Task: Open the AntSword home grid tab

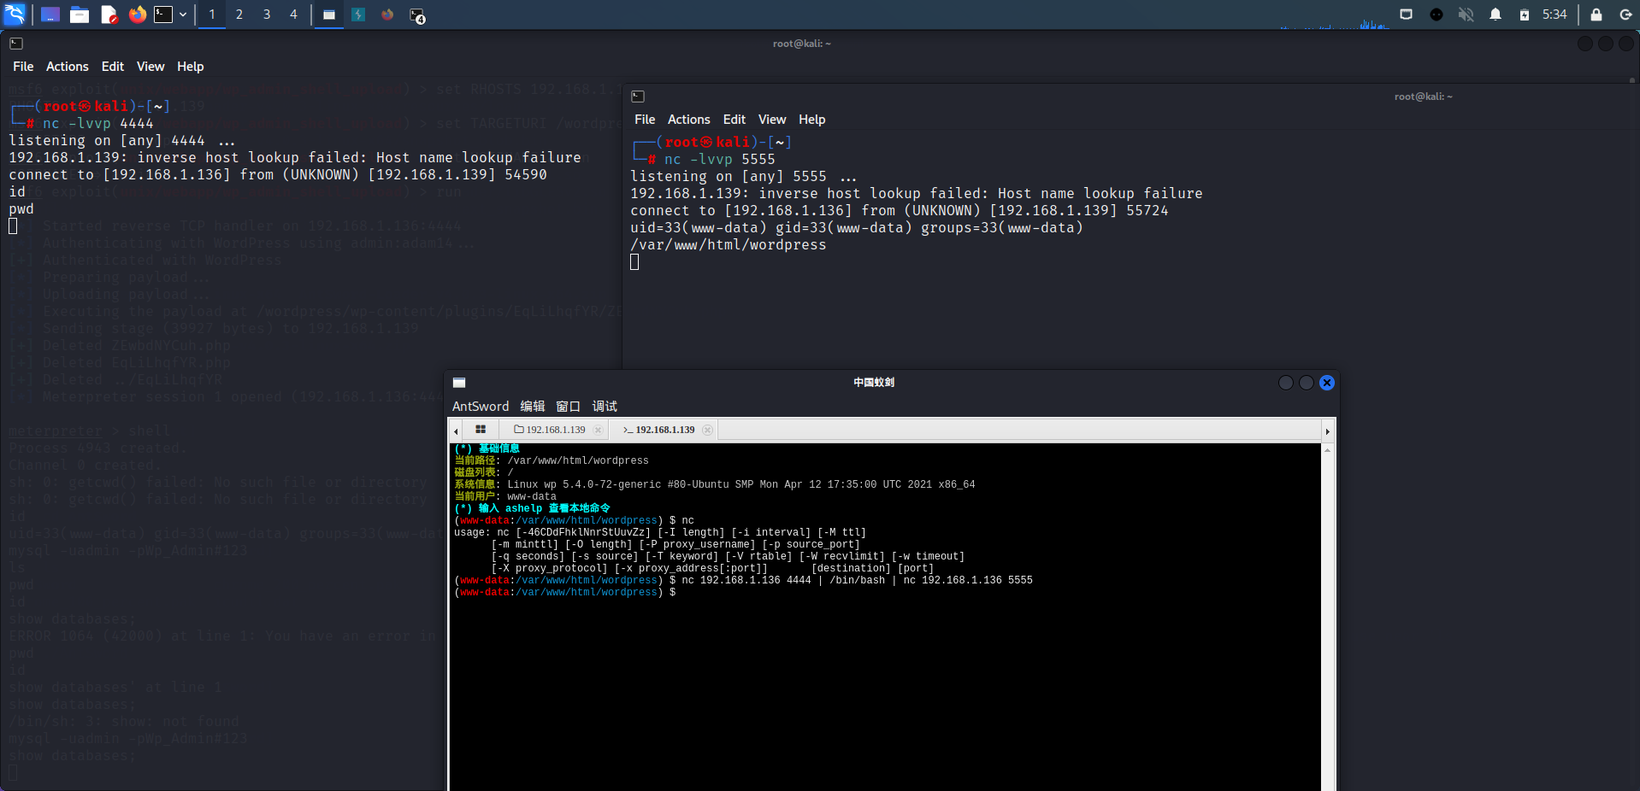Action: tap(481, 430)
